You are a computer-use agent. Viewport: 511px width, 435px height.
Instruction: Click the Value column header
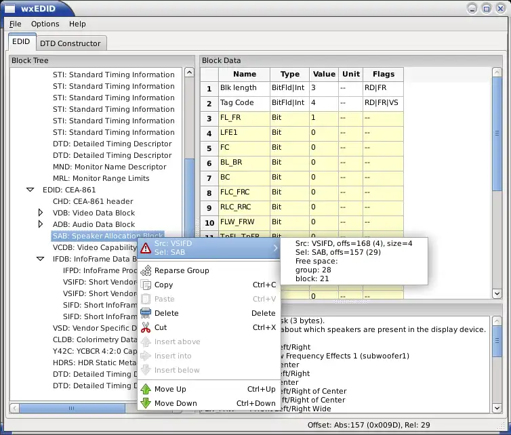click(324, 74)
